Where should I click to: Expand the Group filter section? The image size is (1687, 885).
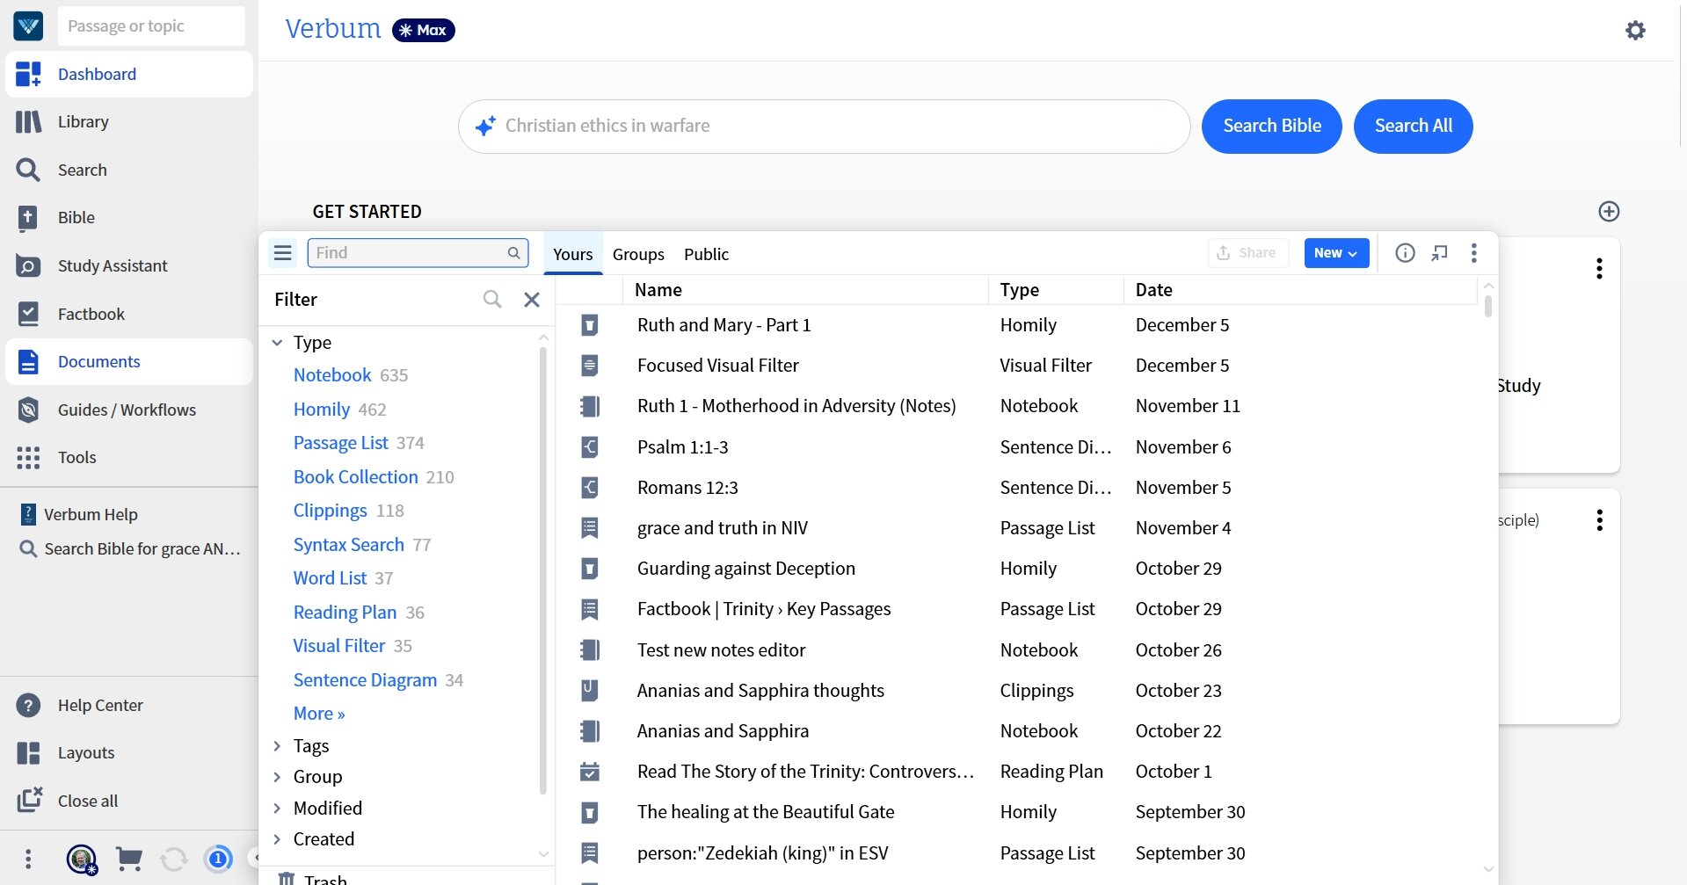click(x=277, y=777)
